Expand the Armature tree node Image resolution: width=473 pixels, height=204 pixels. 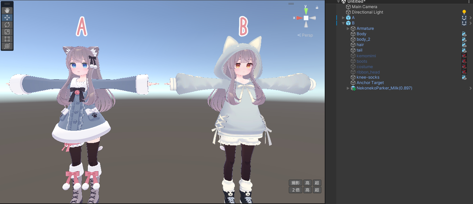tap(348, 28)
